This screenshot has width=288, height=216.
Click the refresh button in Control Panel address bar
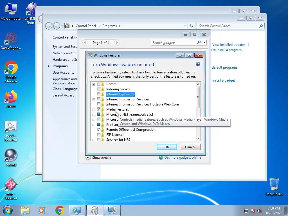(x=191, y=26)
